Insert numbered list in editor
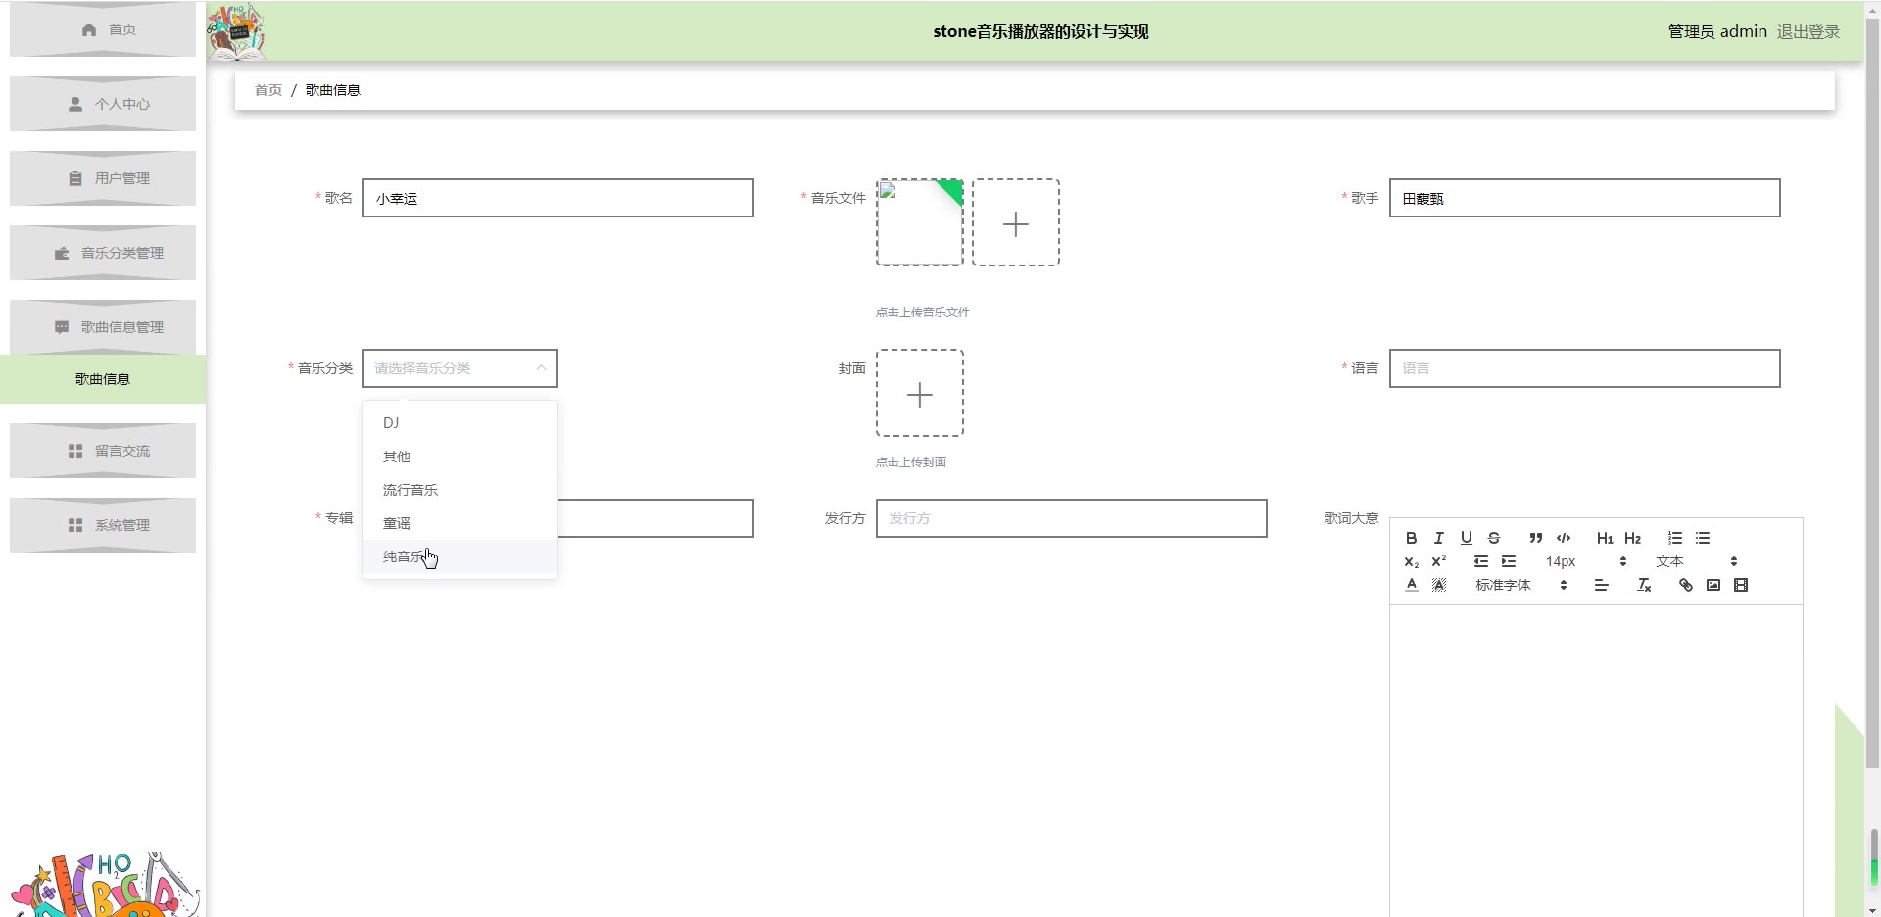The width and height of the screenshot is (1881, 917). tap(1675, 538)
